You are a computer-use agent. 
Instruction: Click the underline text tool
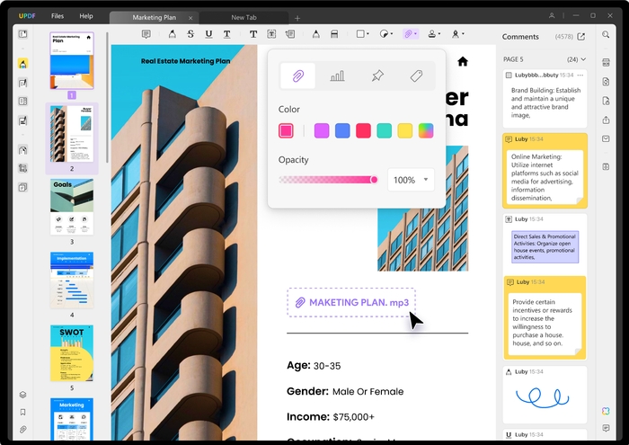tap(209, 34)
